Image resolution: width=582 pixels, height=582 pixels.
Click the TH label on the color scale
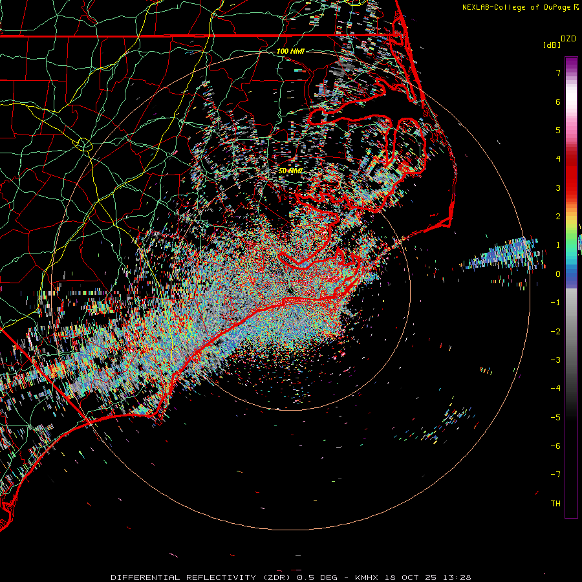555,503
